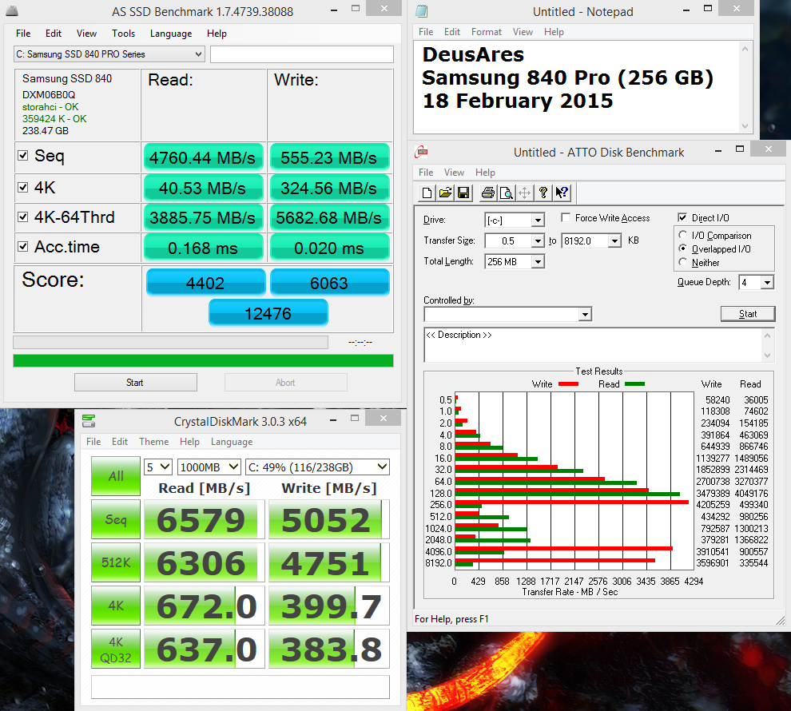Open the Total Length 256 MB dropdown
The height and width of the screenshot is (711, 791).
(x=537, y=261)
